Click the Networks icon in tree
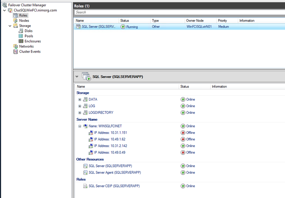 pyautogui.click(x=15, y=46)
